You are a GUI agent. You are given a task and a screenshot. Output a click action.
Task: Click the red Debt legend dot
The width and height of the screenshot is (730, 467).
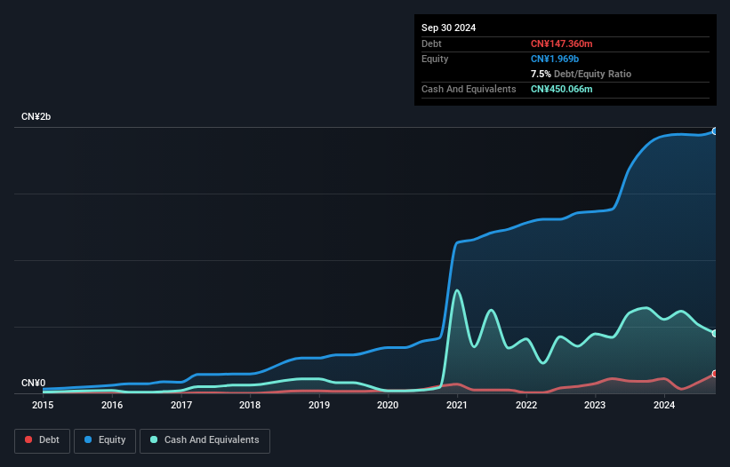pyautogui.click(x=28, y=439)
